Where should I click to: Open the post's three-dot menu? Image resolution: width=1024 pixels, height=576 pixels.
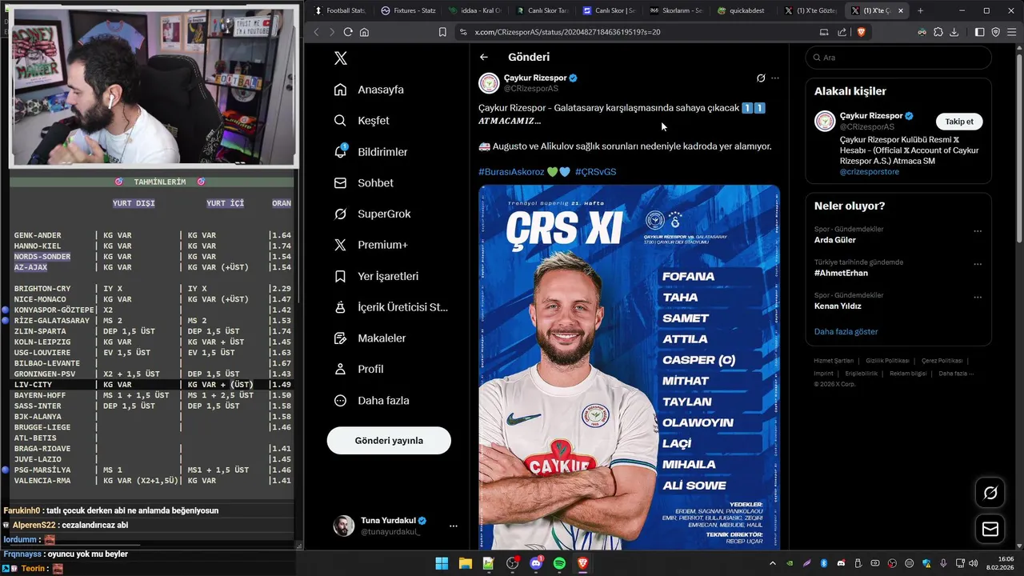[774, 78]
